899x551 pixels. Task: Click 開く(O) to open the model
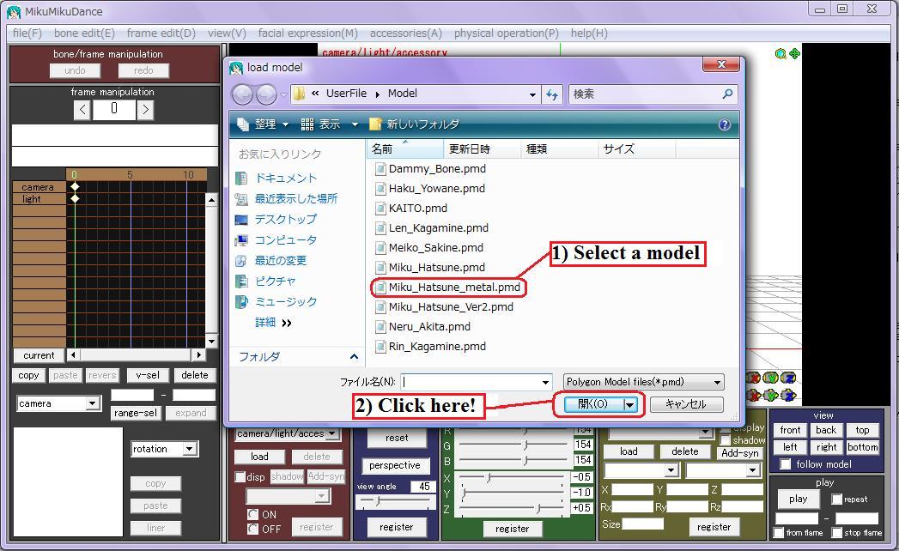click(593, 404)
